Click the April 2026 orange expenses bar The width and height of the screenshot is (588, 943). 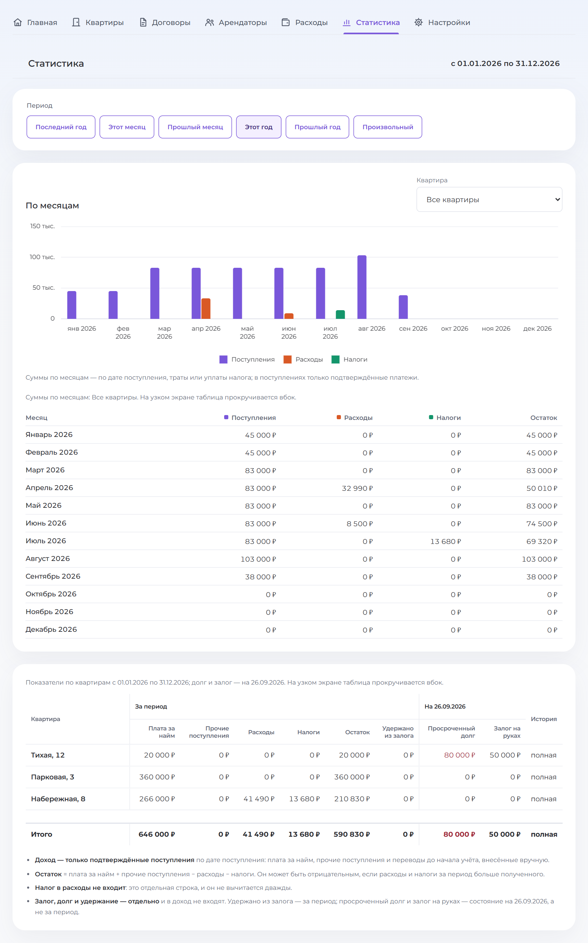tap(206, 309)
